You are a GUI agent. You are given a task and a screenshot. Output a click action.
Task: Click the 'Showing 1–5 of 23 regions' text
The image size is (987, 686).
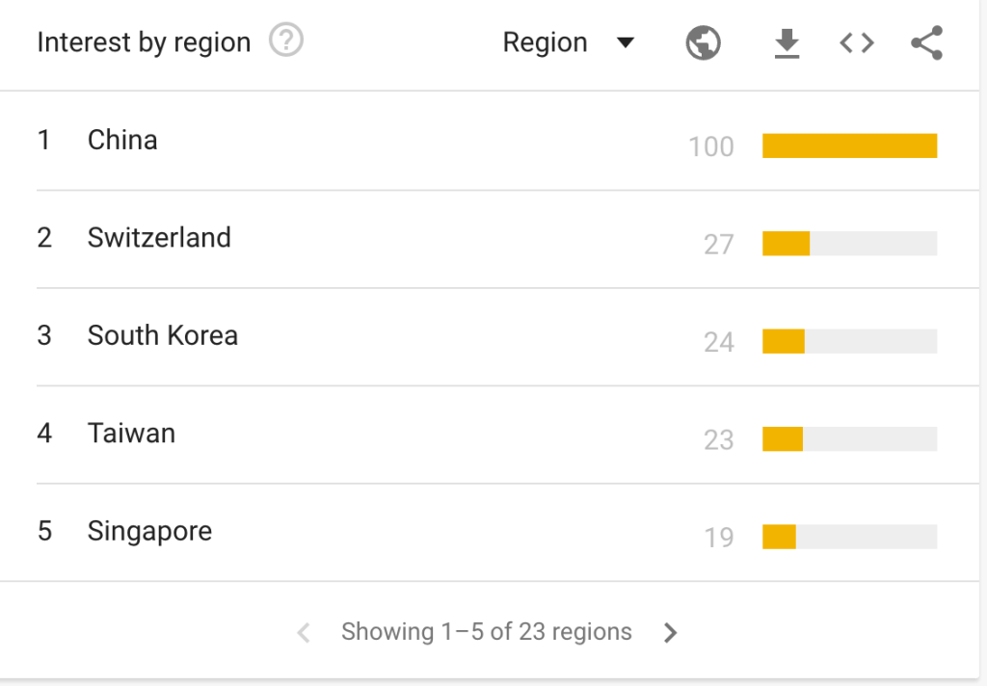tap(487, 632)
